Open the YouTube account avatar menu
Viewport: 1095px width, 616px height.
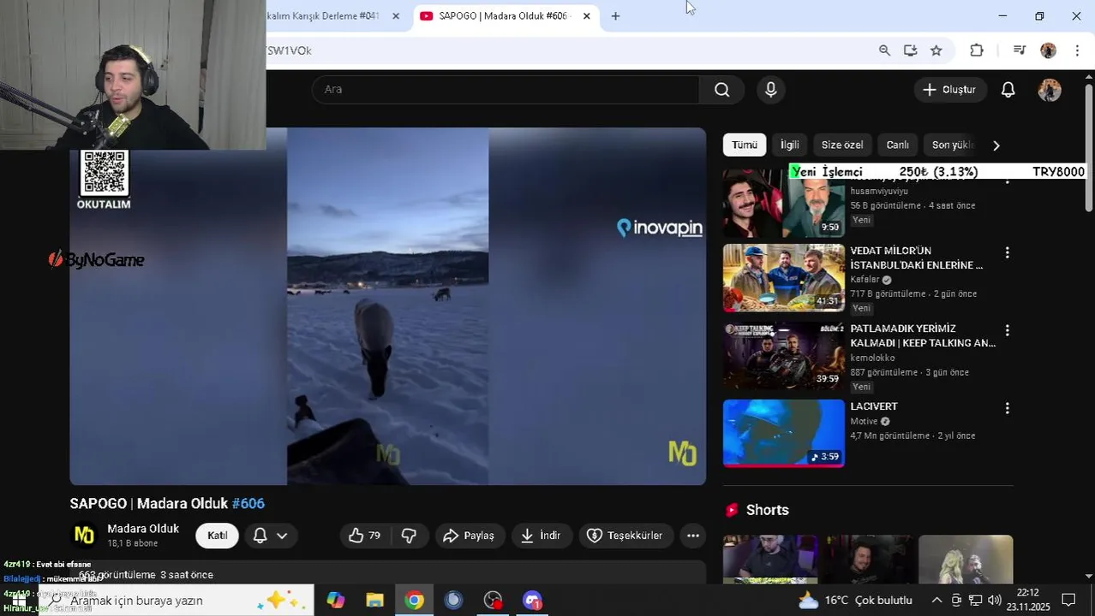(1050, 90)
